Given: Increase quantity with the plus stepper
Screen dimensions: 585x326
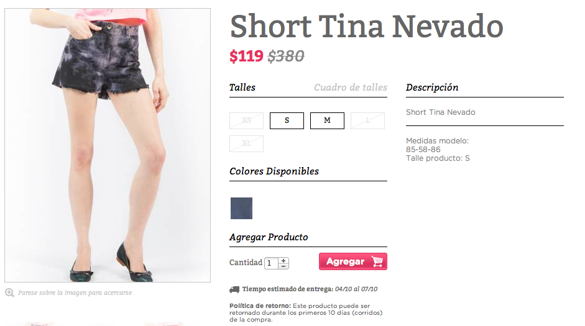Looking at the screenshot, I should (283, 260).
